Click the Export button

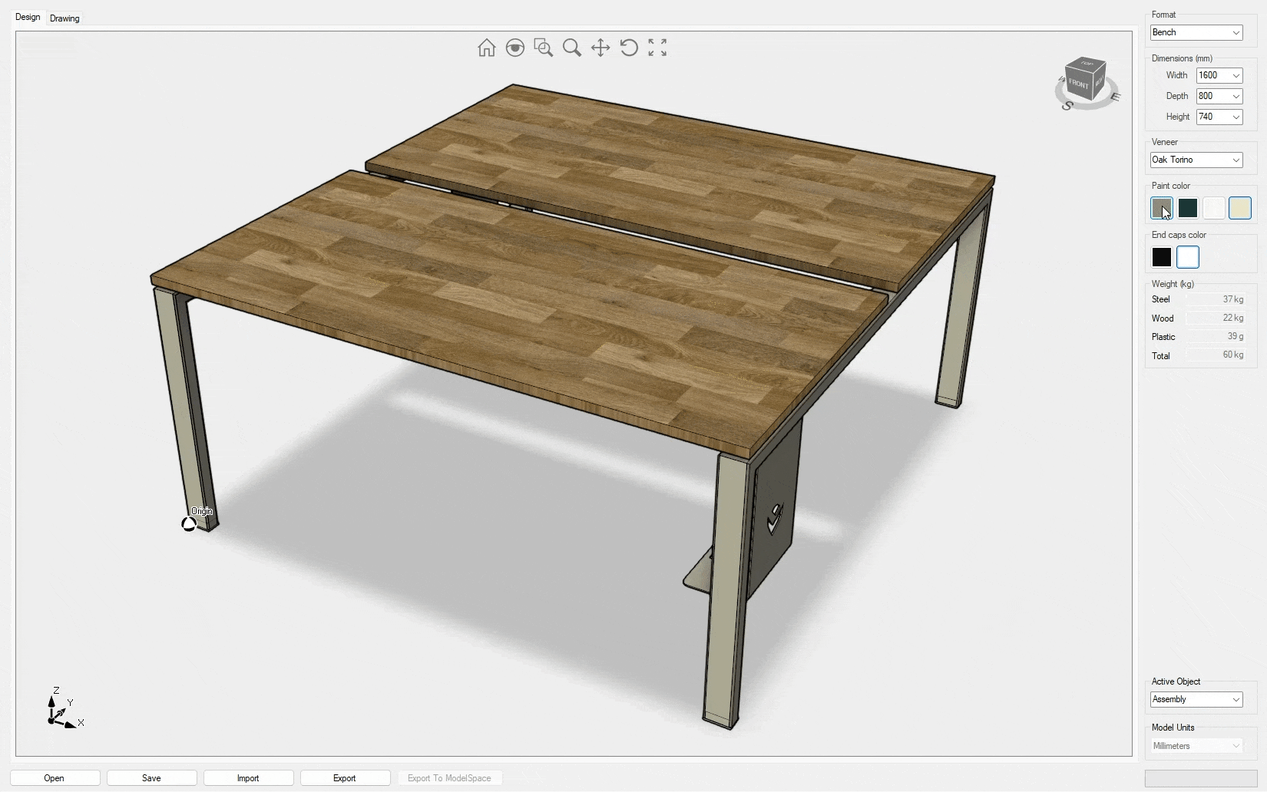click(x=344, y=778)
